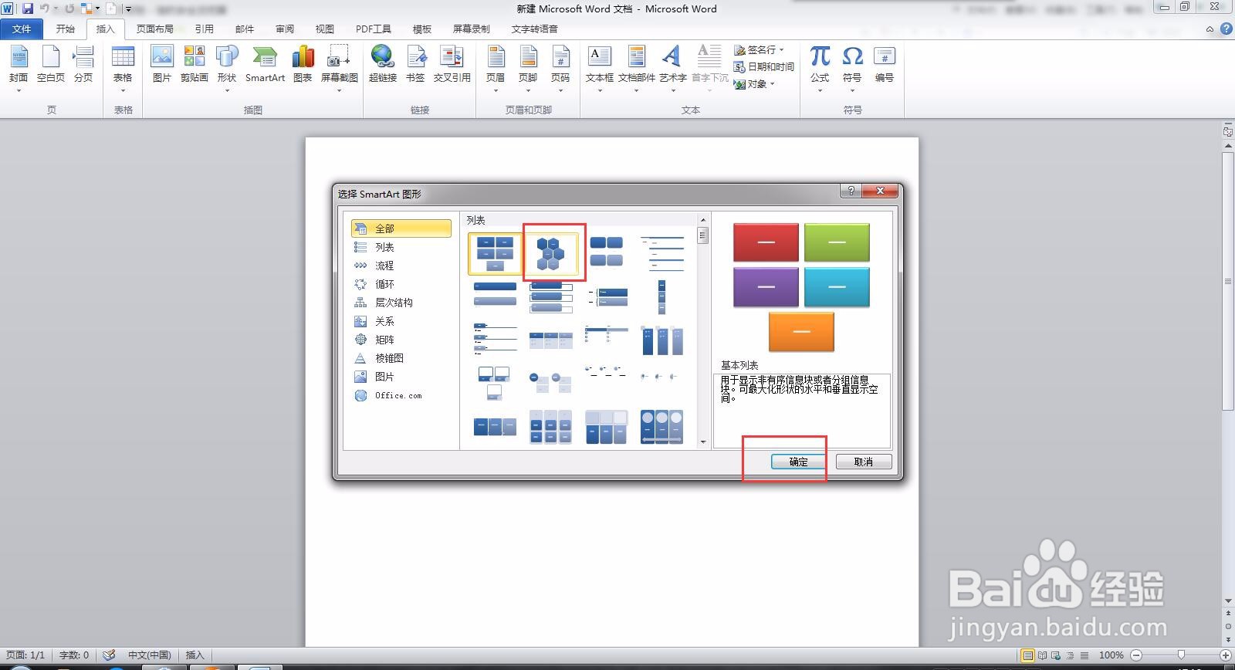Open footer (页脚) options
This screenshot has width=1235, height=670.
click(528, 68)
